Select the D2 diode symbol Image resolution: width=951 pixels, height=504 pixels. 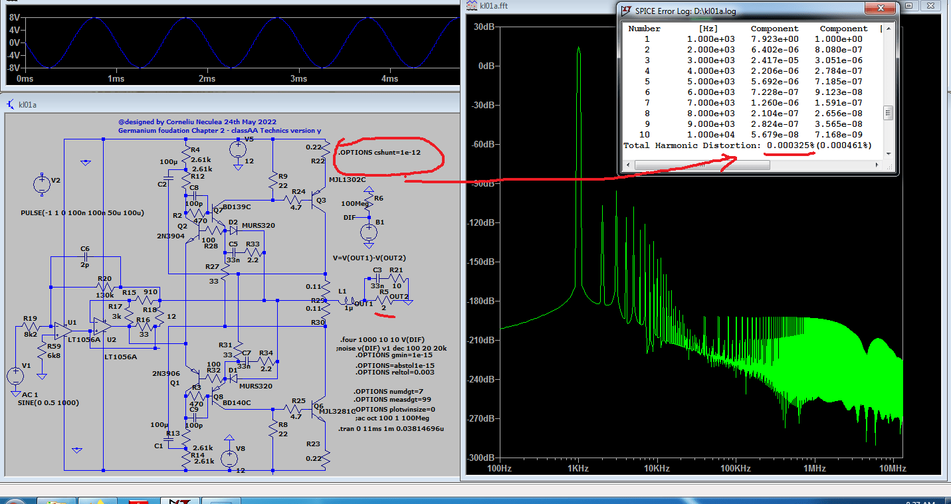click(x=233, y=230)
